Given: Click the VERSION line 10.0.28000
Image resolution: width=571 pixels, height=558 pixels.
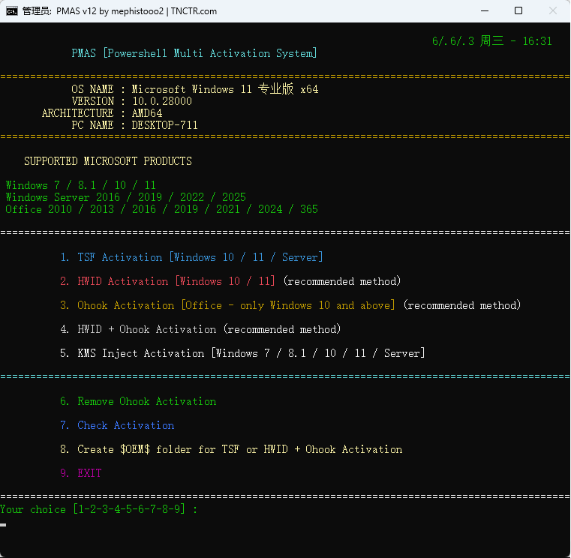Looking at the screenshot, I should click(131, 101).
